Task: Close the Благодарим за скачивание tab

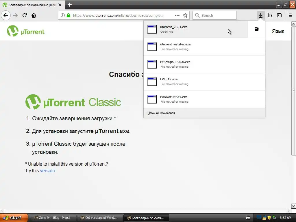Action: pyautogui.click(x=60, y=5)
